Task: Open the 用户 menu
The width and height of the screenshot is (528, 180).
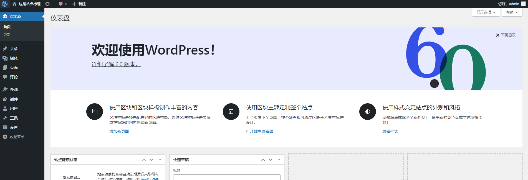Action: click(22, 109)
